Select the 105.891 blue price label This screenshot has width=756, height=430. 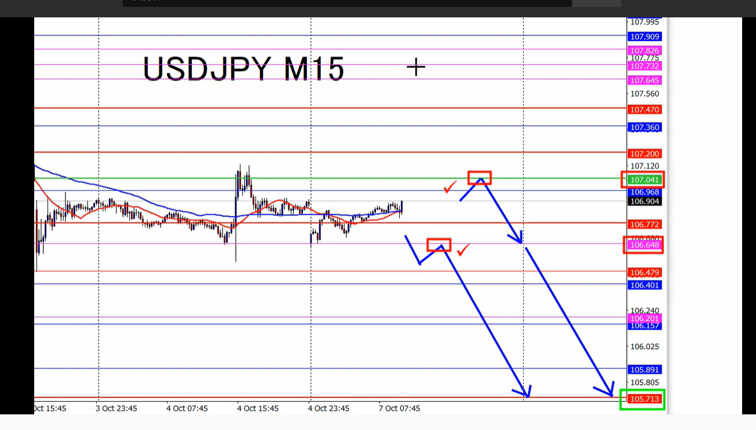point(645,369)
